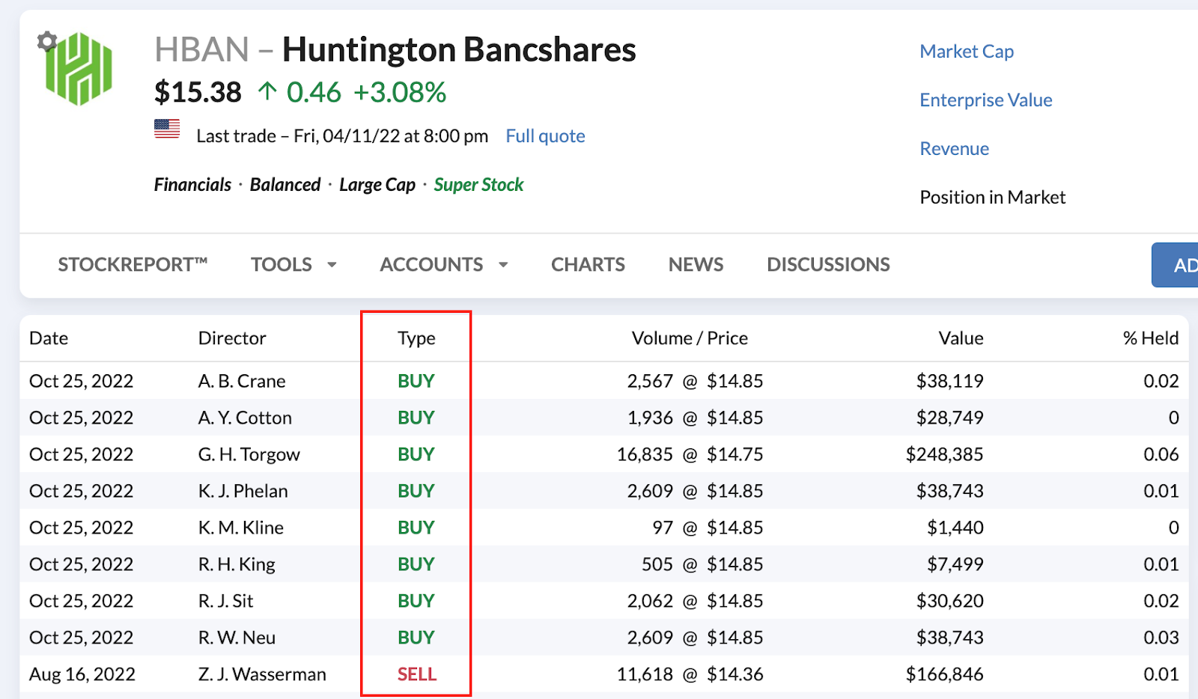Click the Volume / Price column header
1198x699 pixels.
(x=690, y=338)
